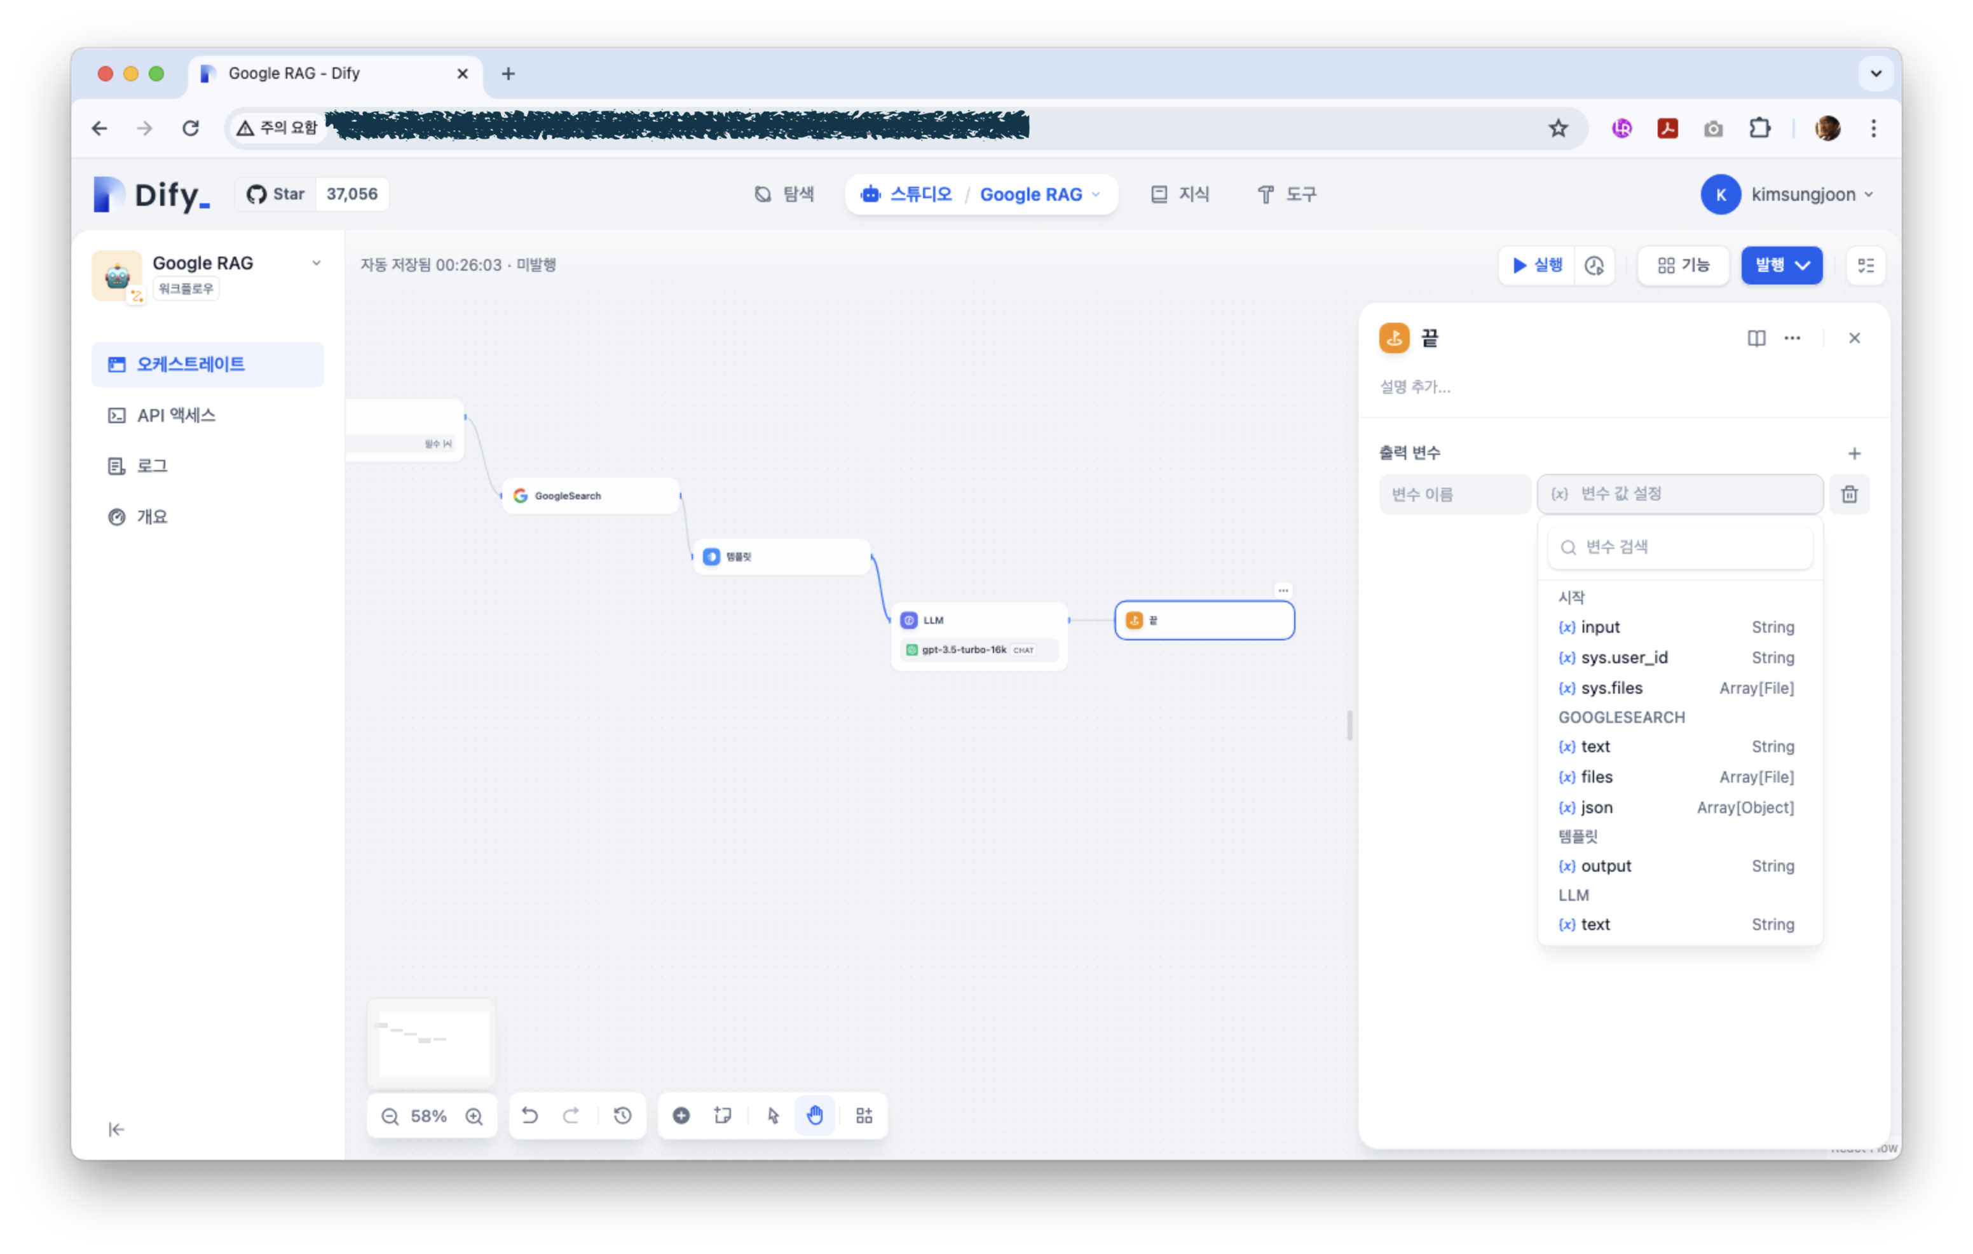1973x1254 pixels.
Task: Delete output variable with trash icon
Action: coord(1849,494)
